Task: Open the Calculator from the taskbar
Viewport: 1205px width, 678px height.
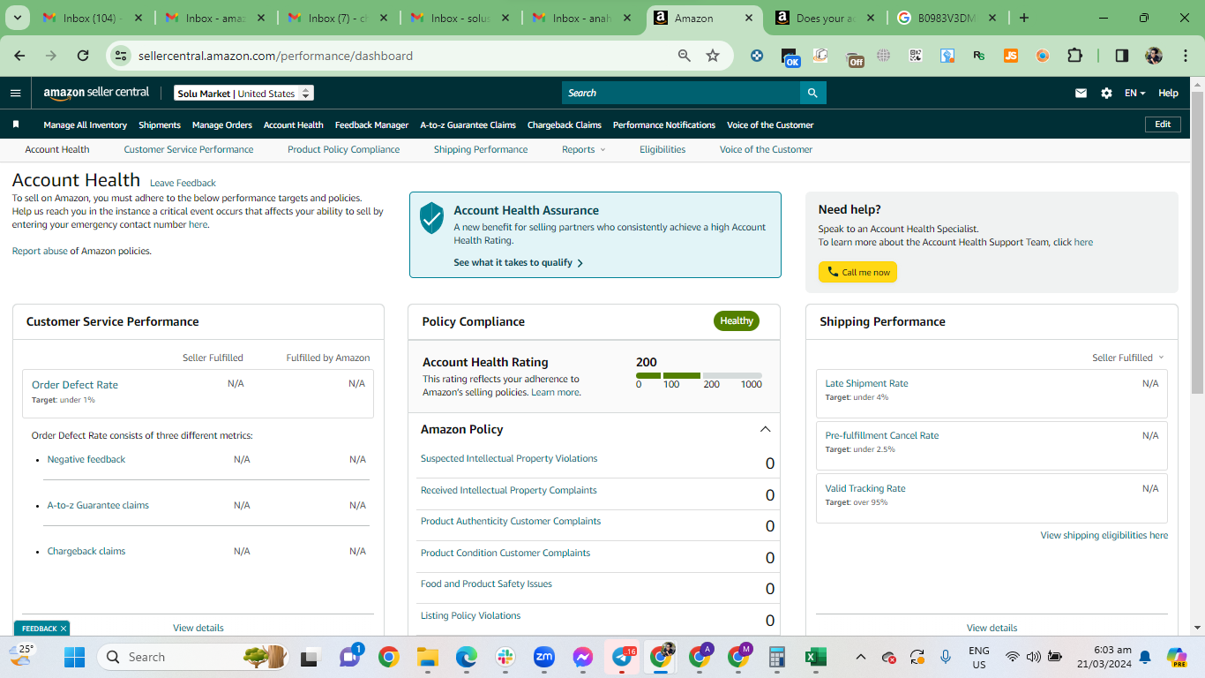Action: [x=777, y=657]
